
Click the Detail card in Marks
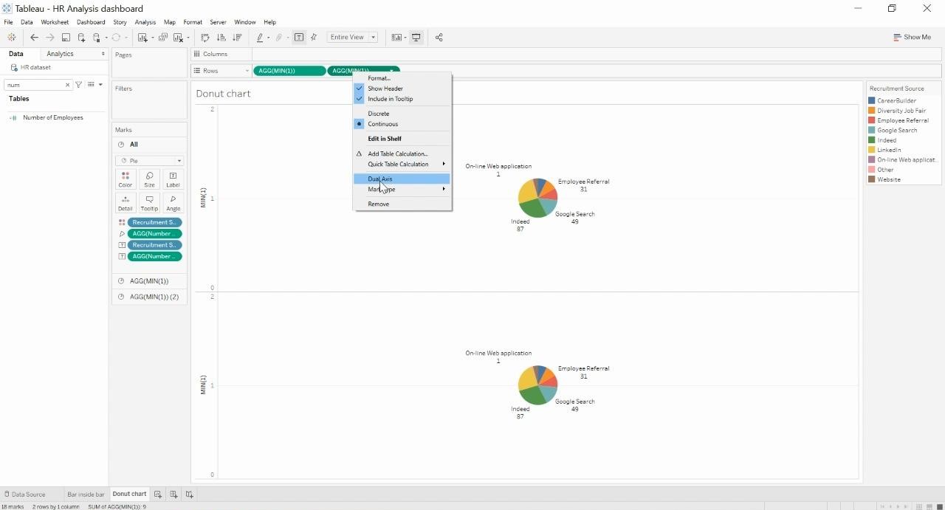click(126, 203)
